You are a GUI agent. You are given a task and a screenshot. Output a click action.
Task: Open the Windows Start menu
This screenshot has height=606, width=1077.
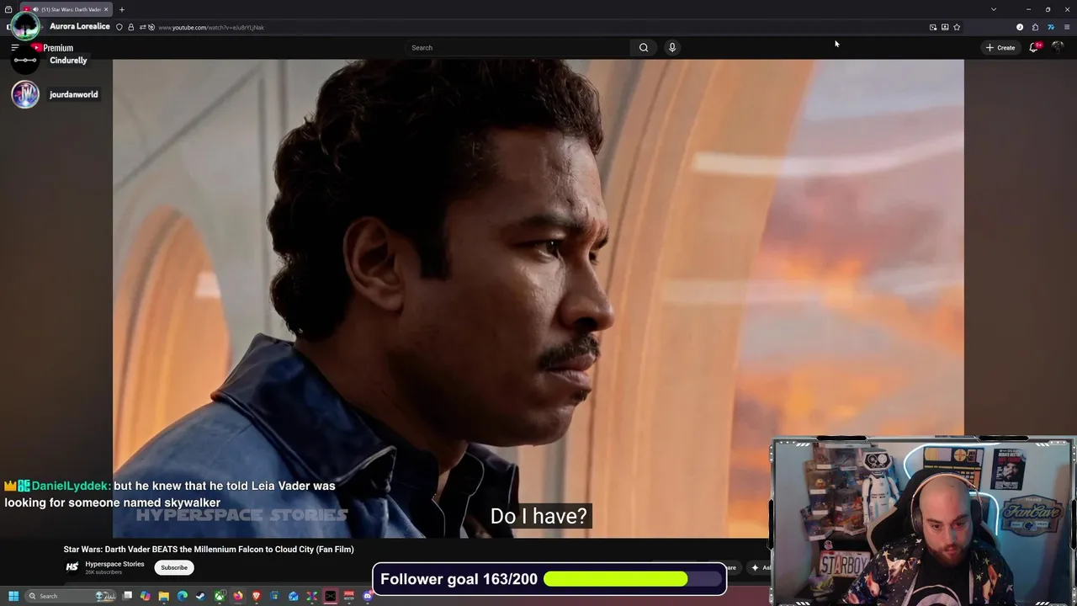click(13, 596)
